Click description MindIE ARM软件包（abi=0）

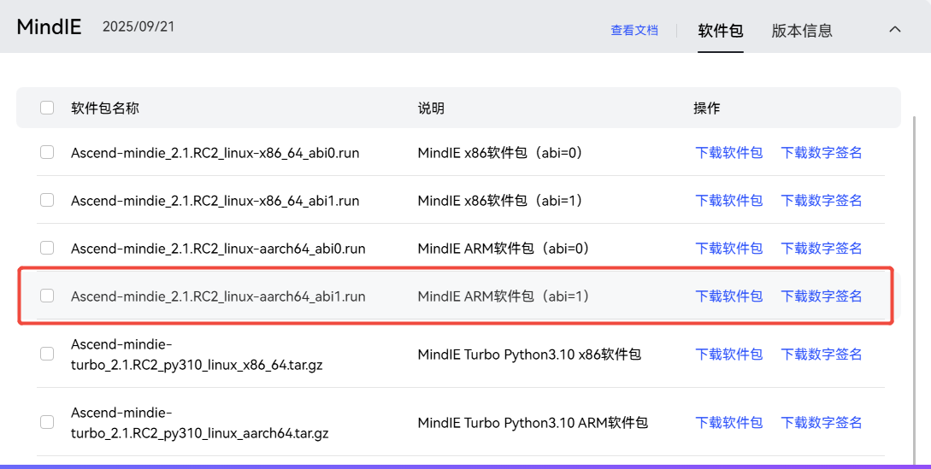[504, 248]
